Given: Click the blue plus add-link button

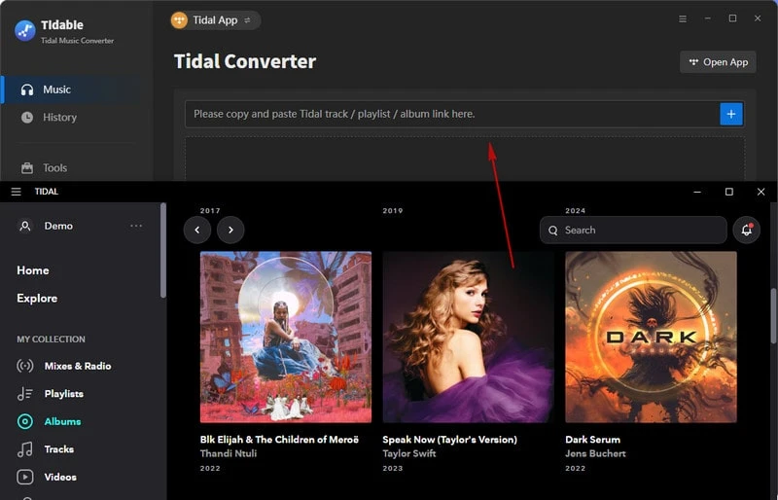Looking at the screenshot, I should point(731,114).
